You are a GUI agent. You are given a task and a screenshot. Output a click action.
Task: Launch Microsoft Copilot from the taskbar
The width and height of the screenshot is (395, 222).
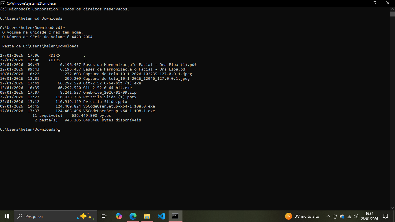pyautogui.click(x=119, y=216)
